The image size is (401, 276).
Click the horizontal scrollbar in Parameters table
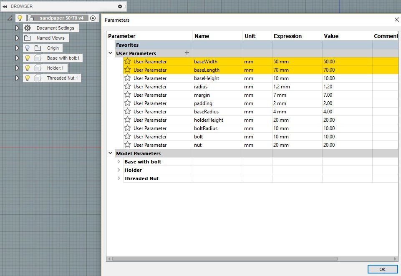(224, 259)
